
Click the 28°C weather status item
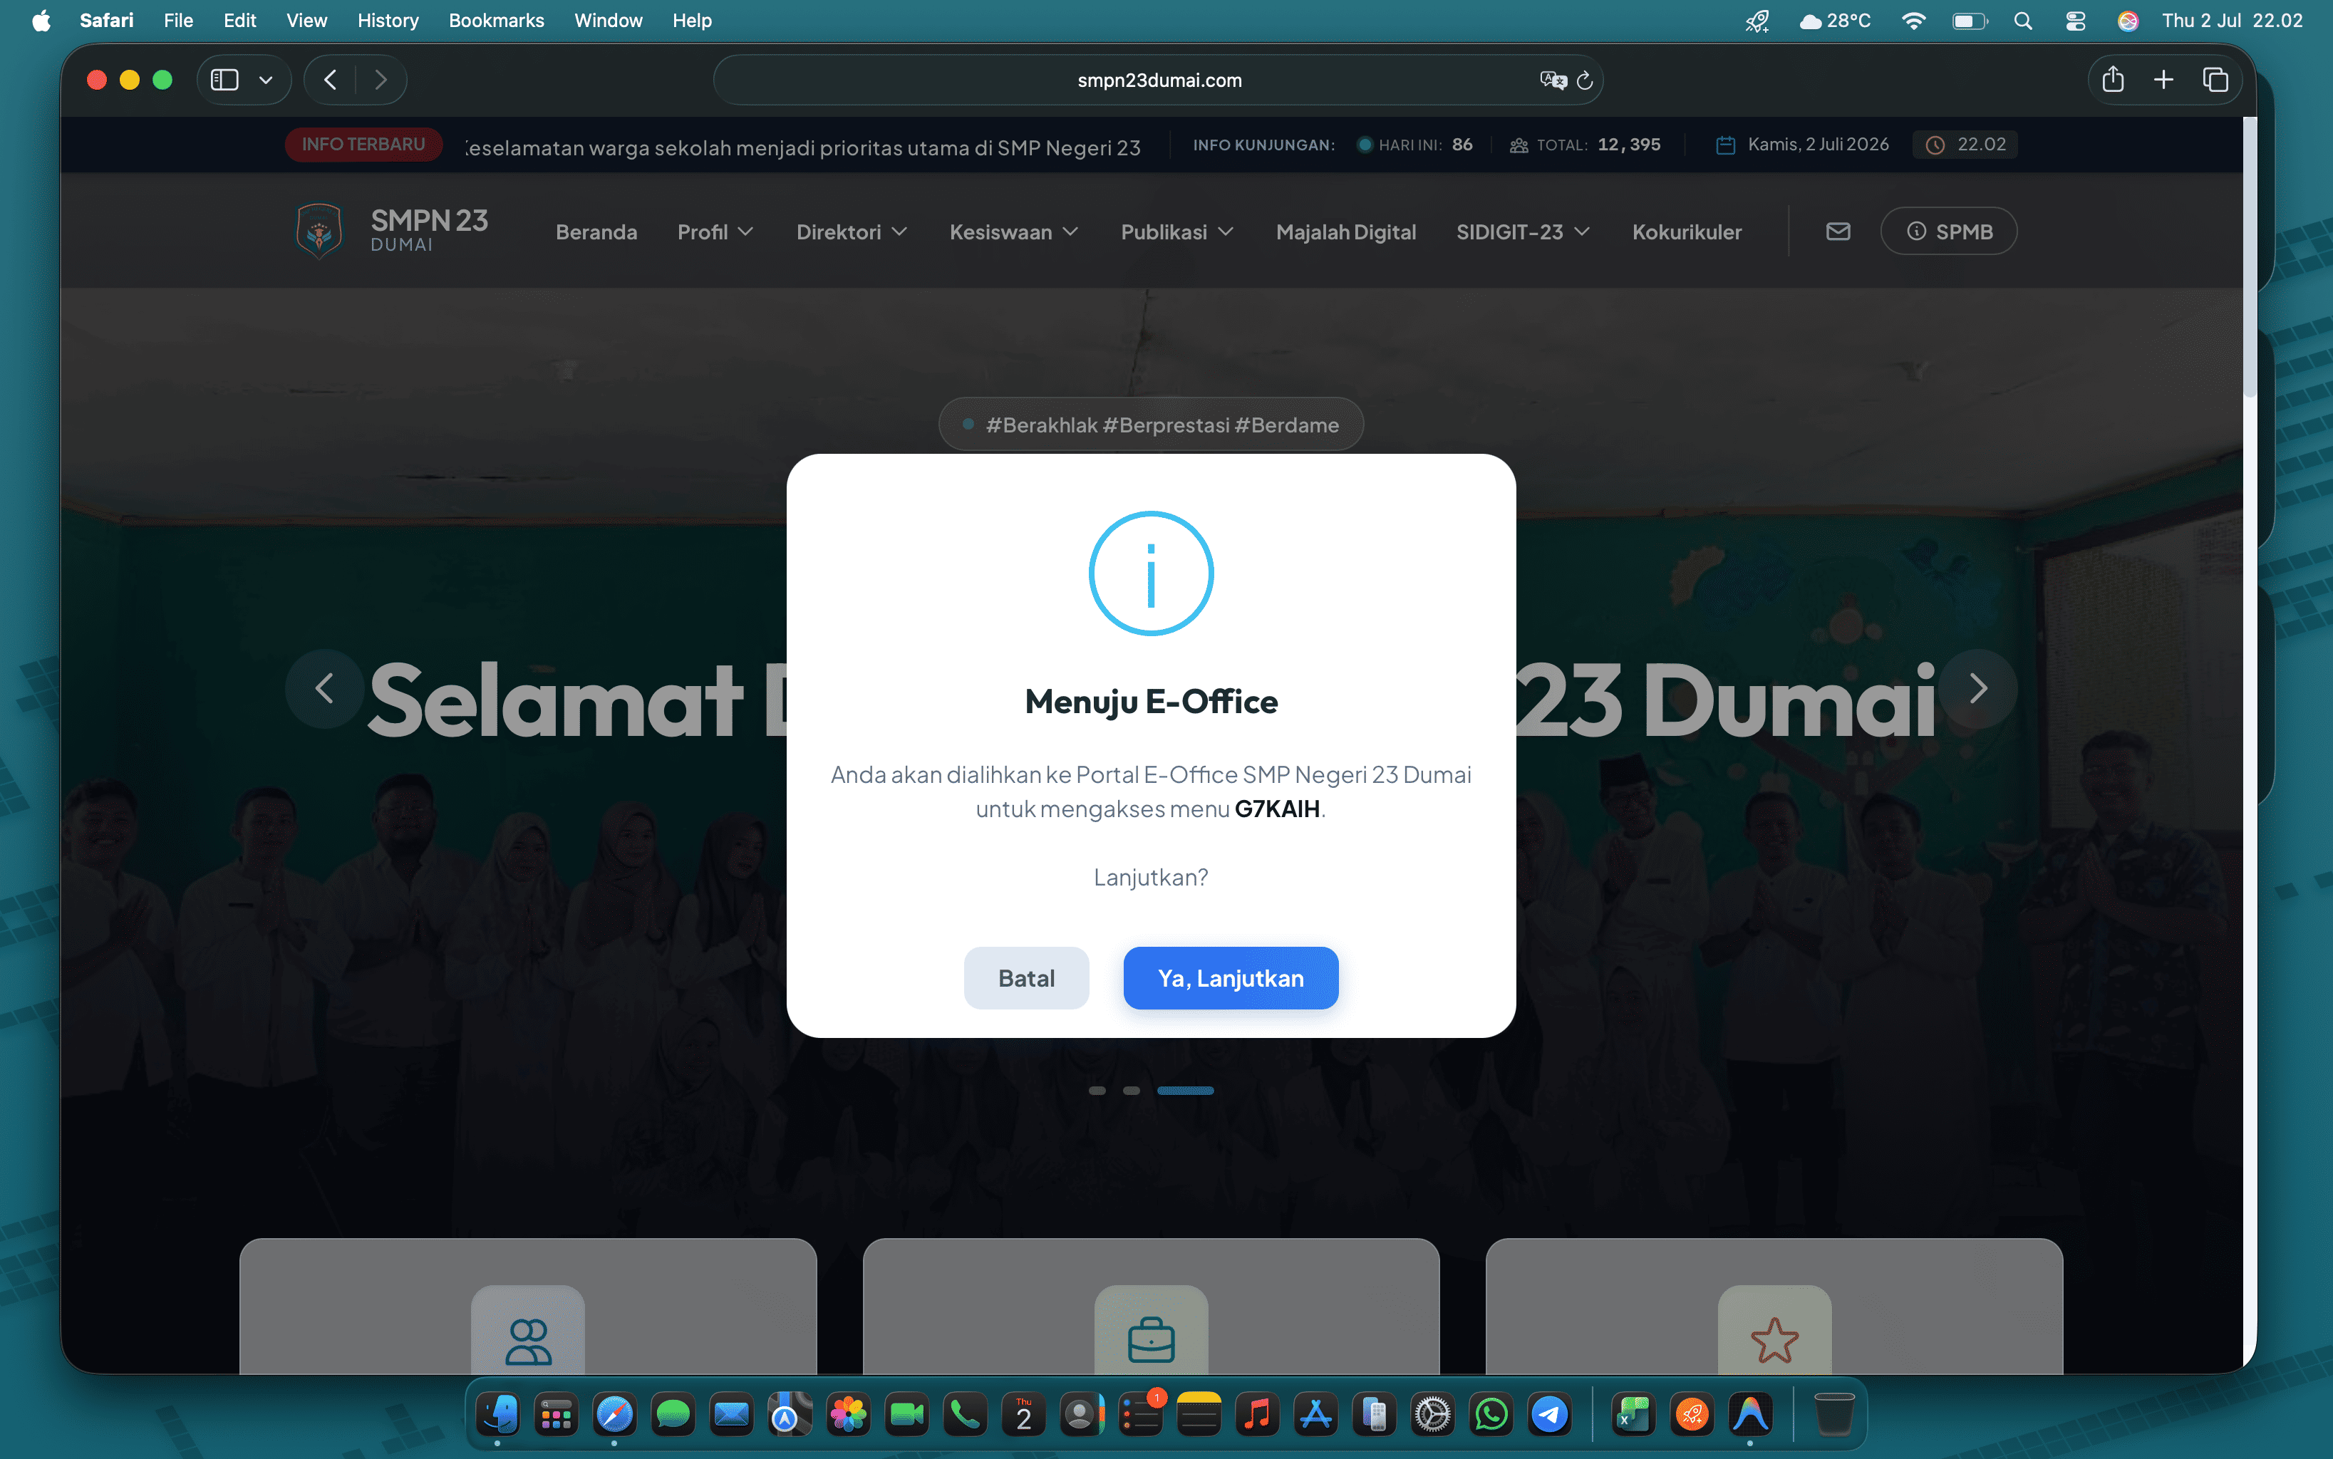pyautogui.click(x=1835, y=20)
